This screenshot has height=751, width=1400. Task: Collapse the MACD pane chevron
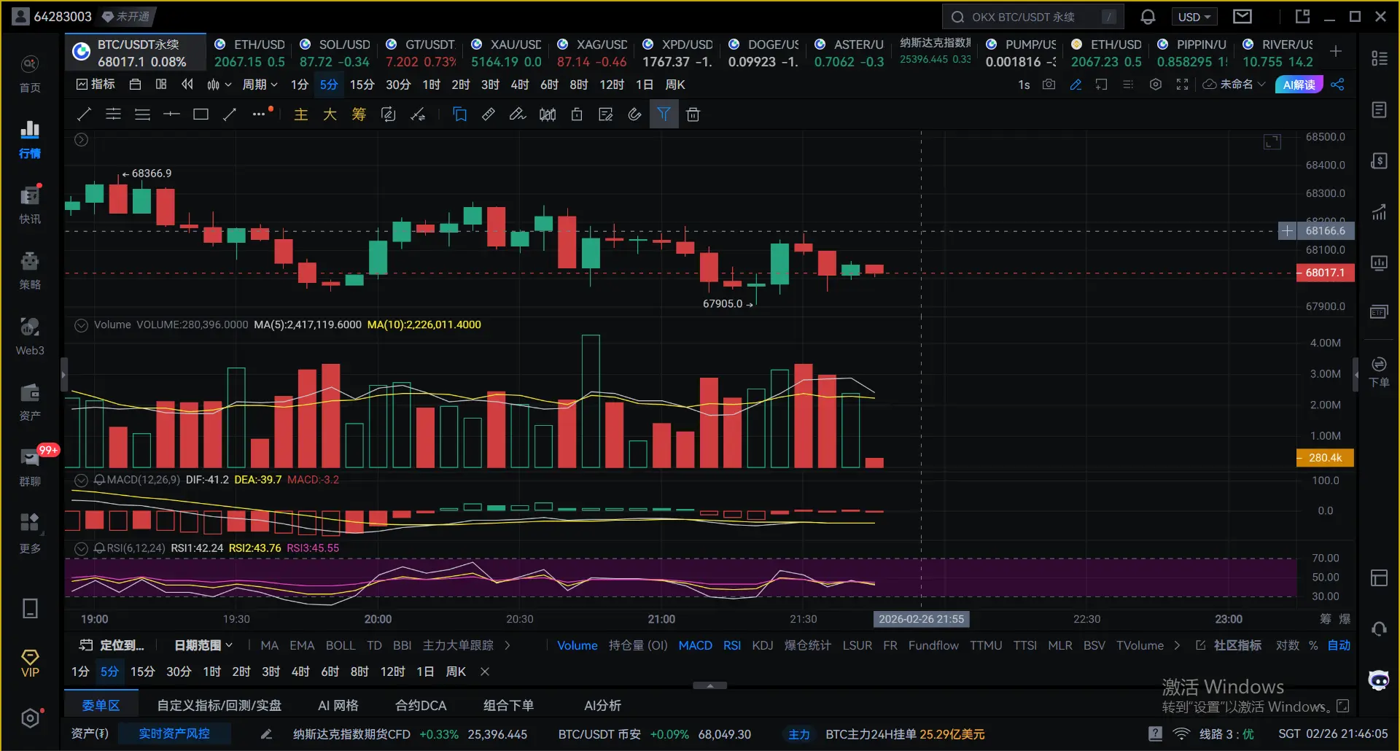click(x=81, y=480)
